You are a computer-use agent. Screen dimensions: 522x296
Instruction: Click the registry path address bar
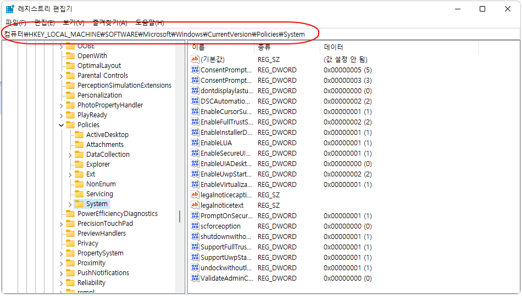(x=260, y=34)
